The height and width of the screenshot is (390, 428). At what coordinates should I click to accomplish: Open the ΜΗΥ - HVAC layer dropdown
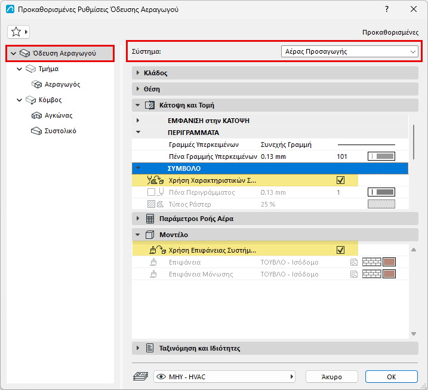224,377
